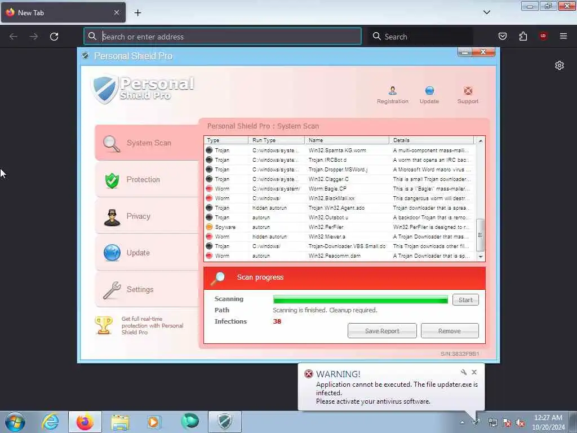Click the Update globe icon at top right

[429, 91]
